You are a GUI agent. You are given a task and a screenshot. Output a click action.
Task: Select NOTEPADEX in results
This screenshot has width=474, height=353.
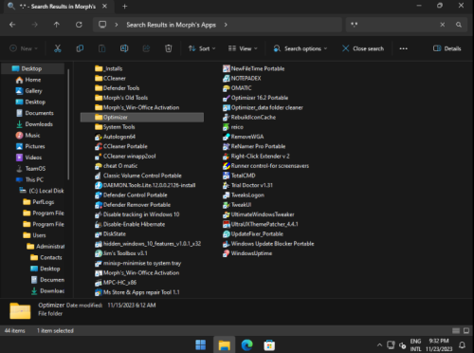click(242, 78)
